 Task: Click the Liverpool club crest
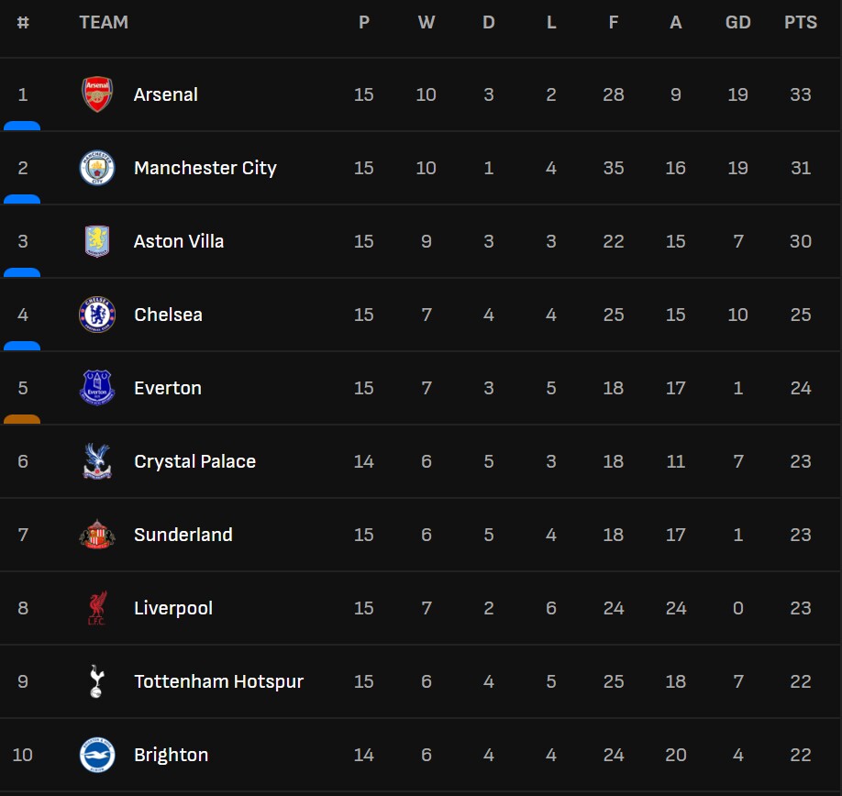point(97,608)
